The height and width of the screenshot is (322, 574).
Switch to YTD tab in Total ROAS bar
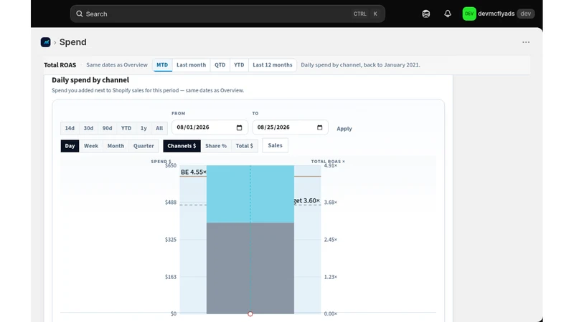point(239,65)
